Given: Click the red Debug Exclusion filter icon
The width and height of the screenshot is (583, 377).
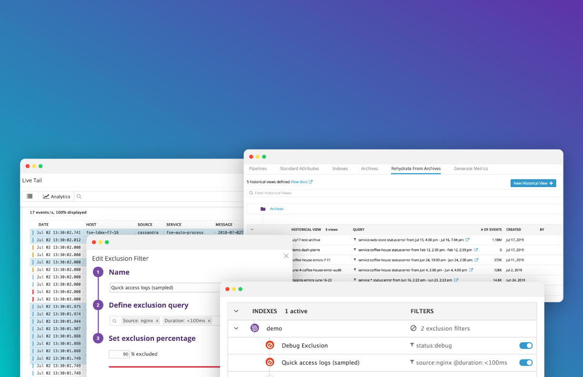Looking at the screenshot, I should 270,346.
